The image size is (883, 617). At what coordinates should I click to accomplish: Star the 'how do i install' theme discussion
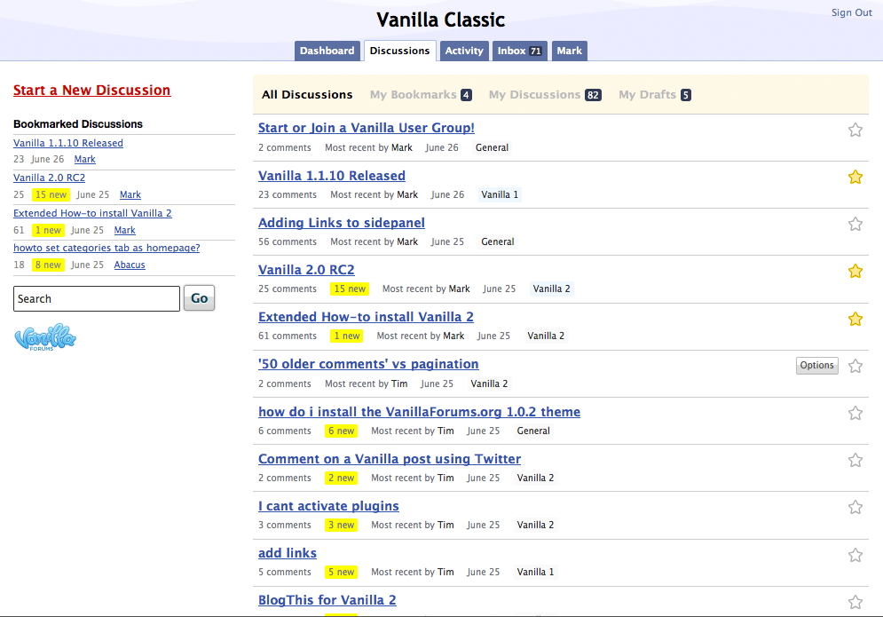point(855,413)
